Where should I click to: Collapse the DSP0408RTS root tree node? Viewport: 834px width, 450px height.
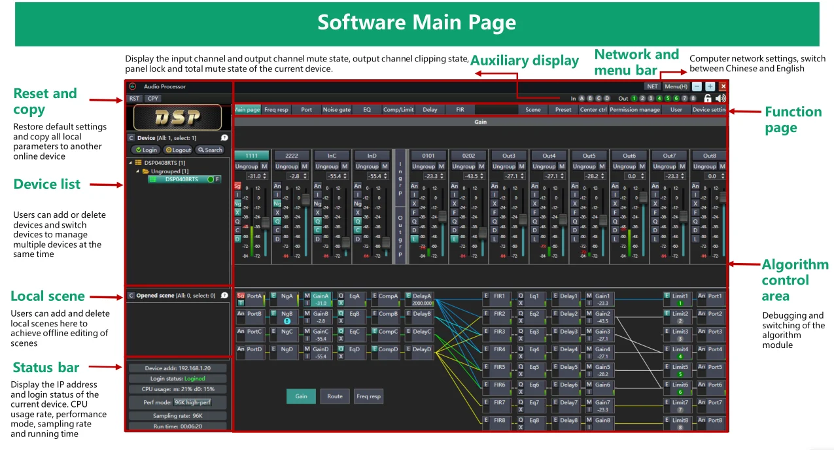tap(130, 162)
